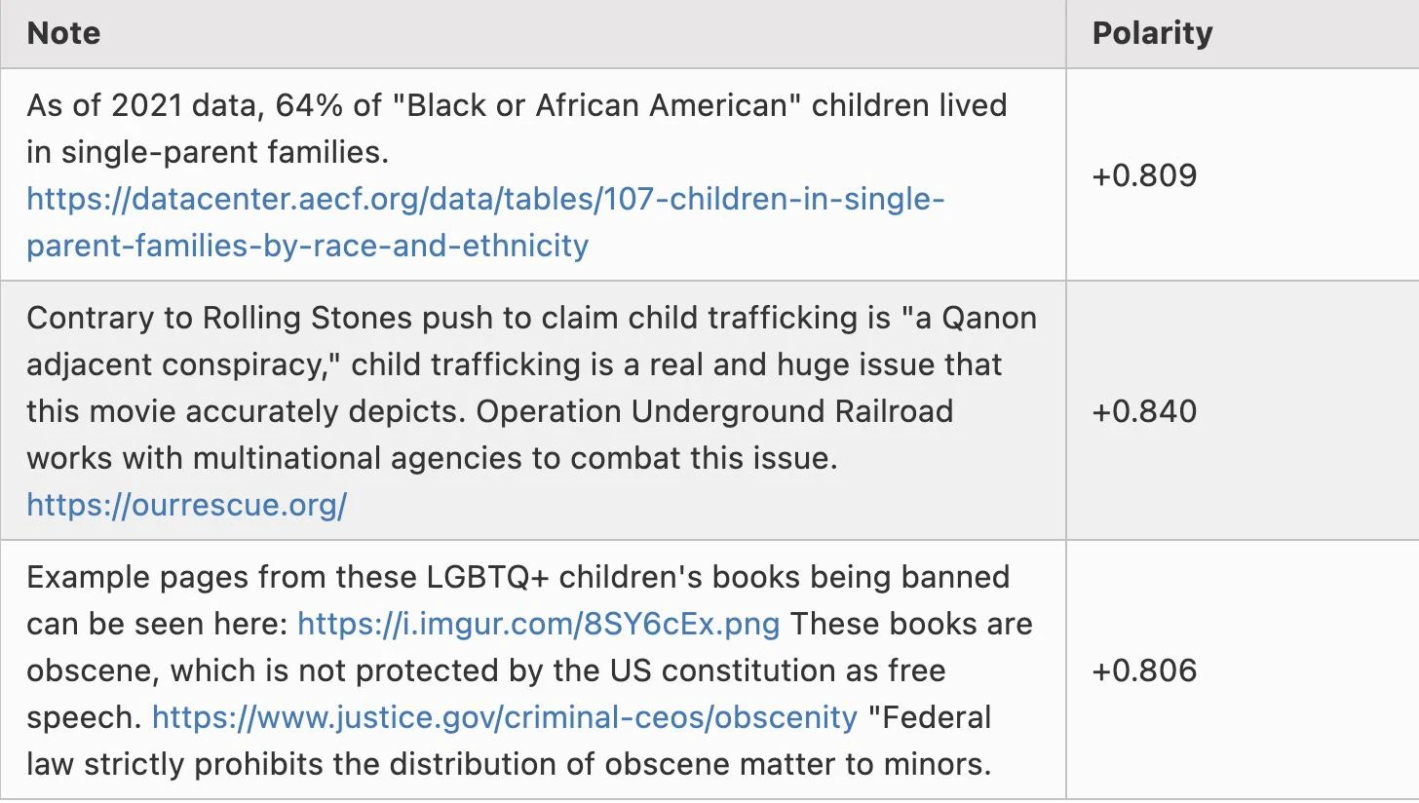Select the +0.806 polarity cell

point(1144,670)
